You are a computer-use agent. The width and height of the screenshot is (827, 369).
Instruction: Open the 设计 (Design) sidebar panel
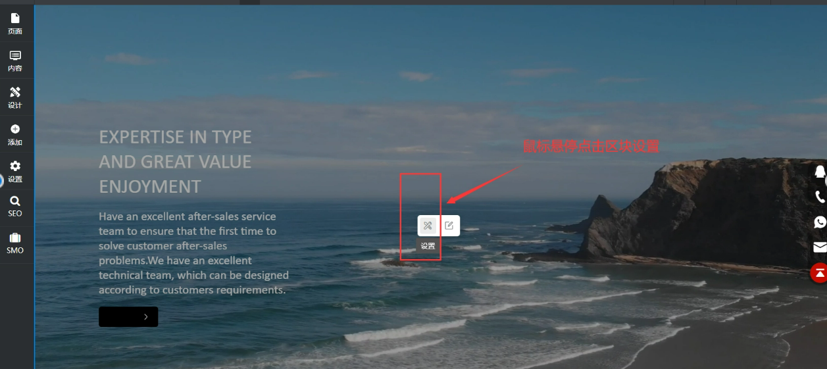click(x=15, y=98)
